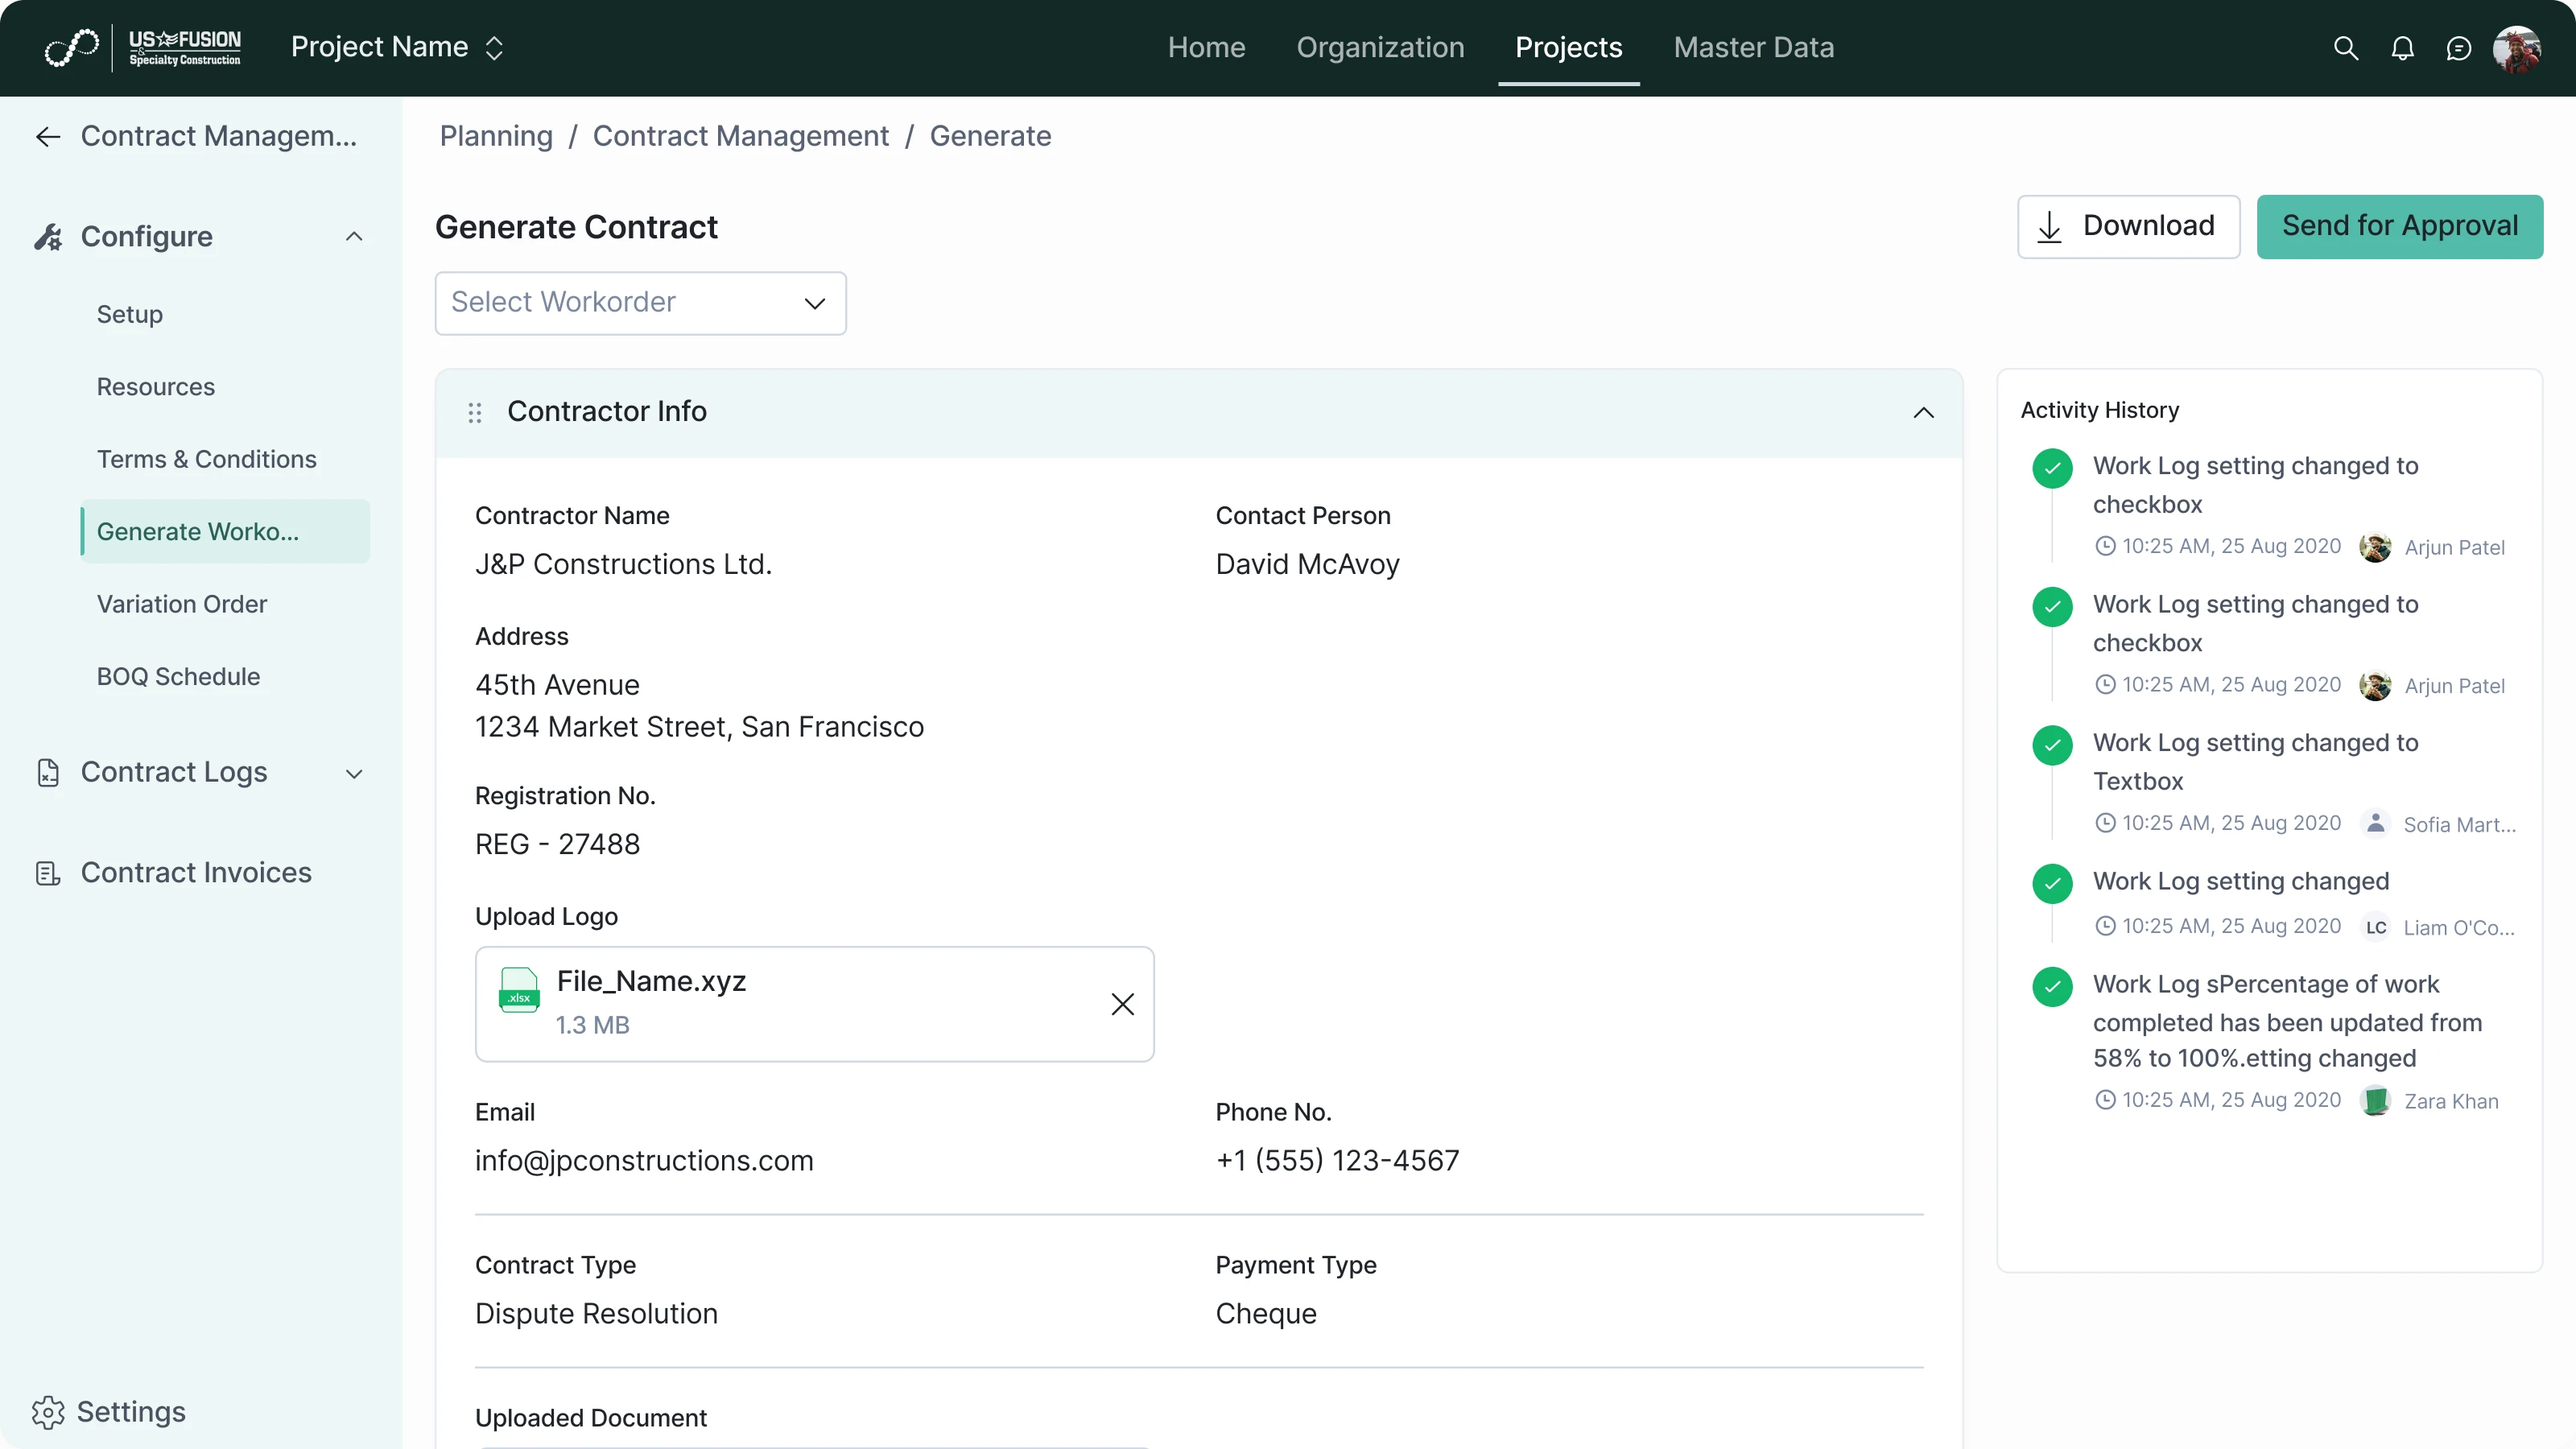Click the back arrow beside Contract Management

(x=47, y=136)
